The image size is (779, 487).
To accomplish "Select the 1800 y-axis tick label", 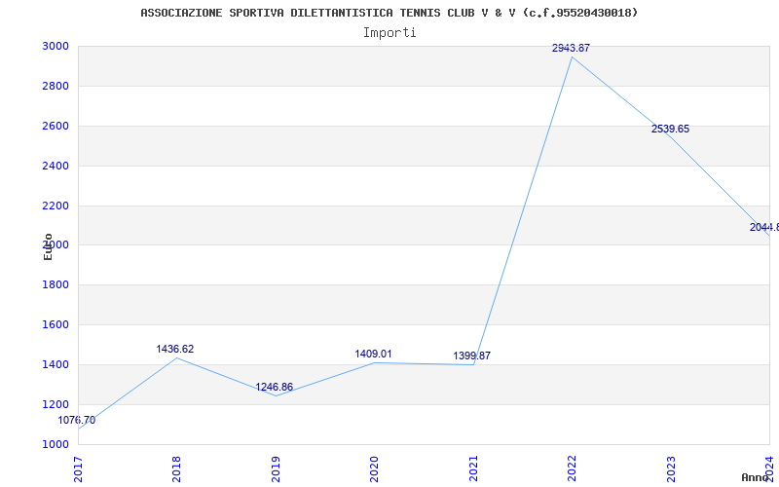I will point(55,285).
